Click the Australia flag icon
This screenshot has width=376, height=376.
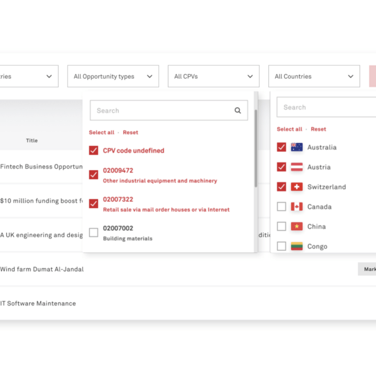coord(297,147)
